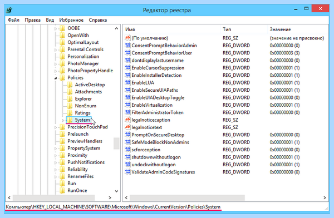Select the OpenWith folder icon
334x218 pixels.
point(62,36)
